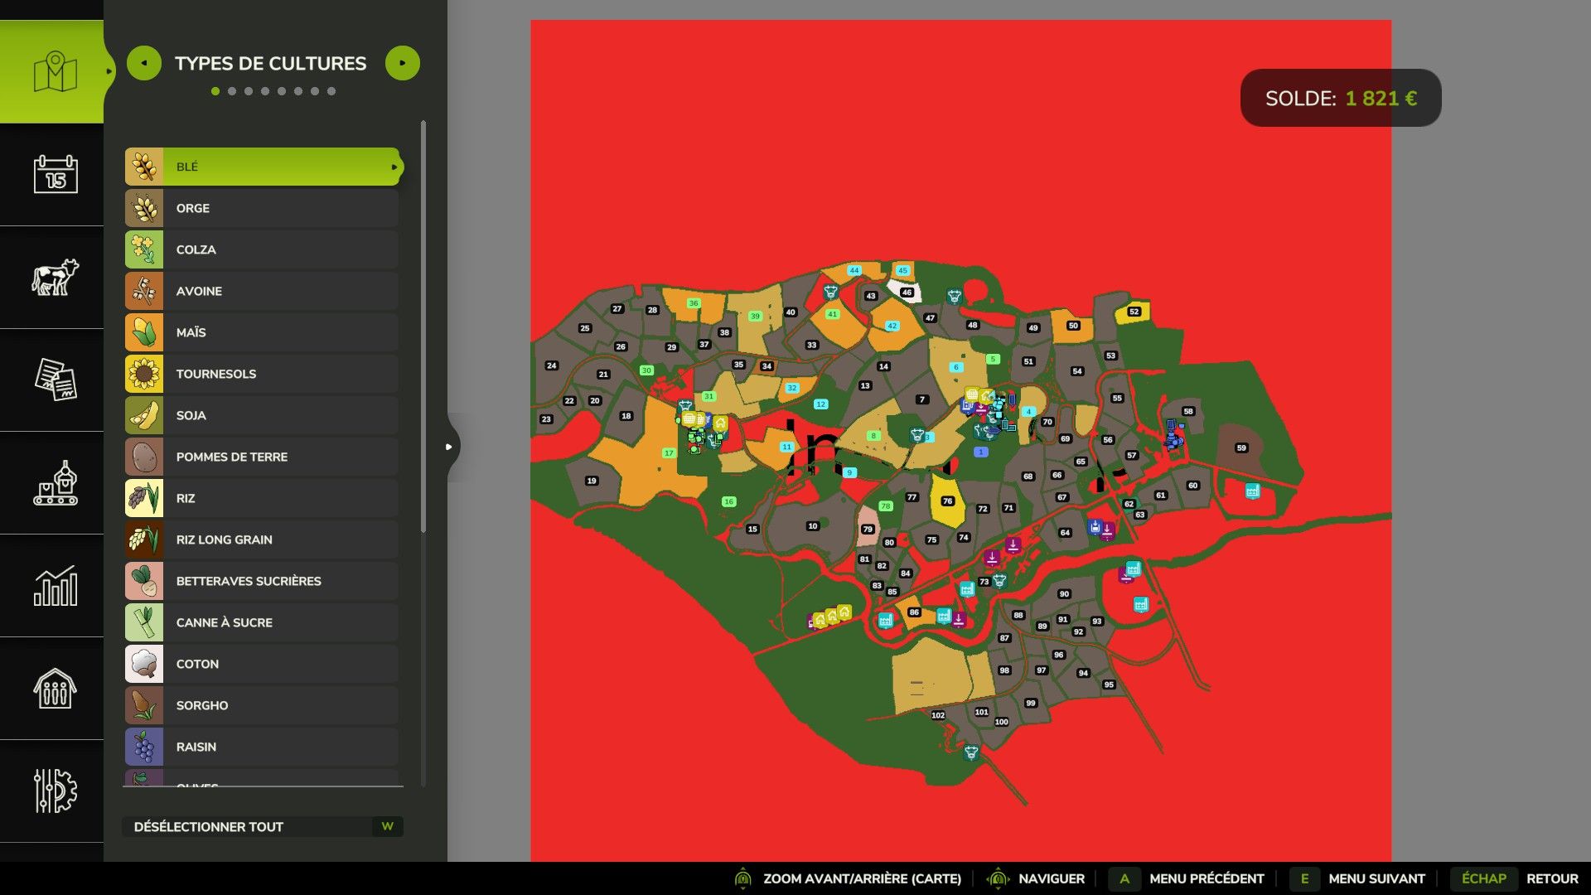Go to next map filter page
Screen dimensions: 1591x895
(403, 63)
